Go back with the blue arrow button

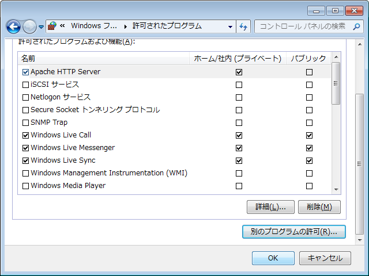13,26
